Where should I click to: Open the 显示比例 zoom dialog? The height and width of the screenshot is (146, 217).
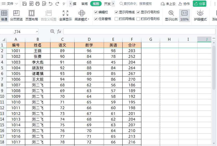pyautogui.click(x=171, y=16)
